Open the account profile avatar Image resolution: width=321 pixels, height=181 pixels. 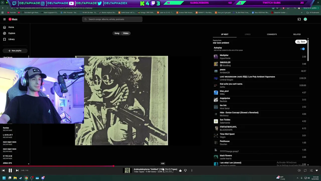coord(305,19)
